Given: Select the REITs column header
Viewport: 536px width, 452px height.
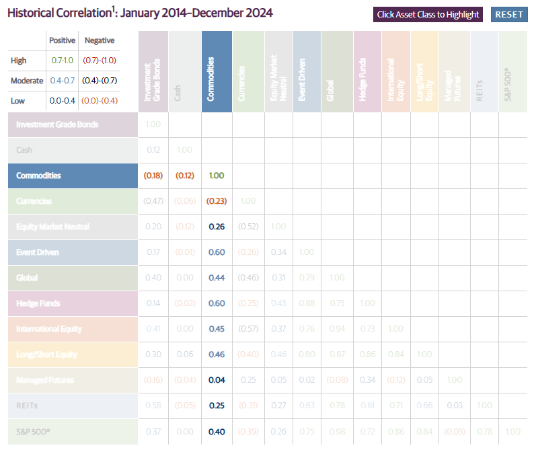Looking at the screenshot, I should click(484, 73).
